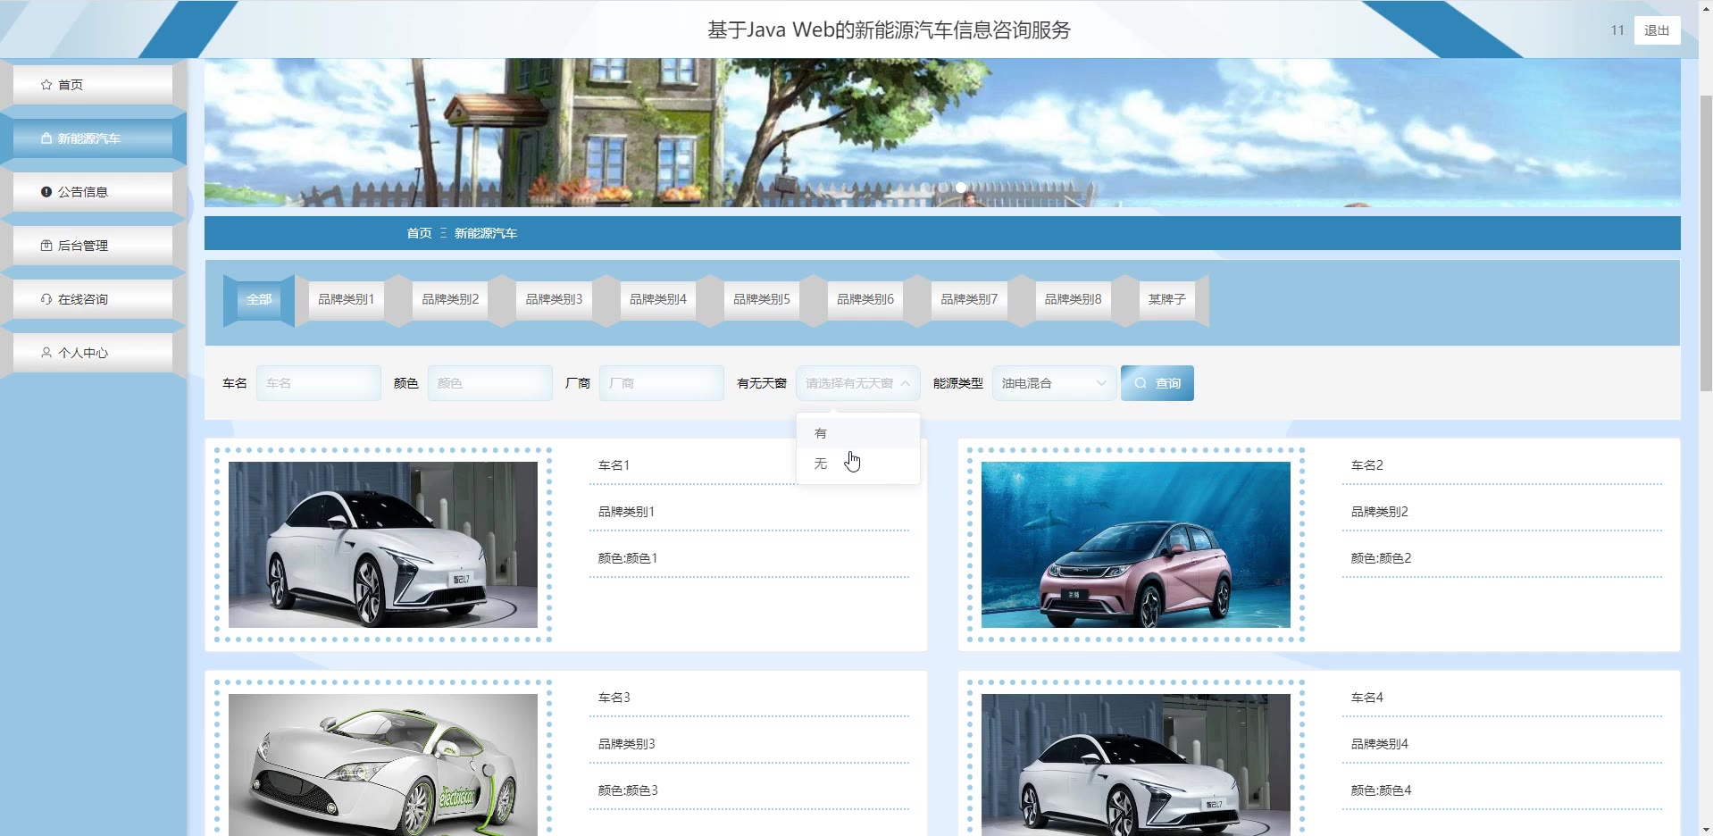Select the 品牌类别7 tab
Screen dimensions: 1713x836
(969, 299)
